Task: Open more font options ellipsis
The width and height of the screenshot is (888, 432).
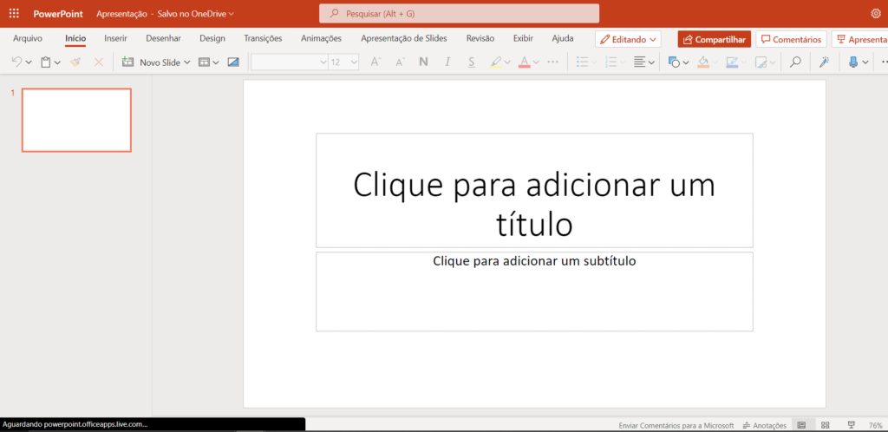Action: 553,62
